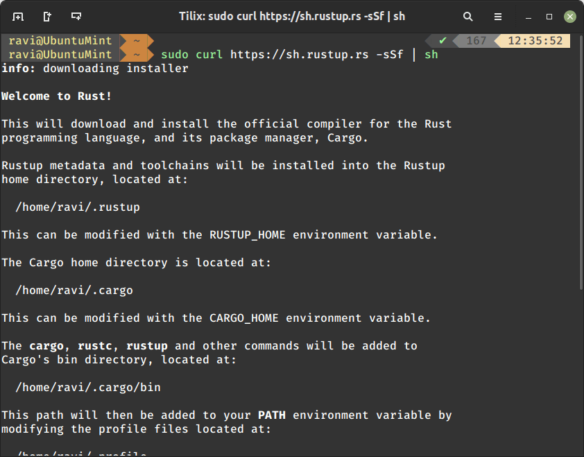Click the terminal vertical scrollbar

click(x=581, y=162)
